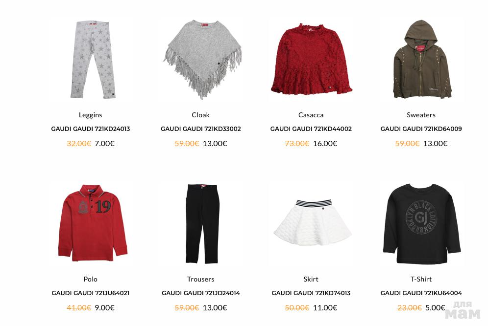488x326 pixels.
Task: Click the Cloak category label
Action: coord(201,115)
